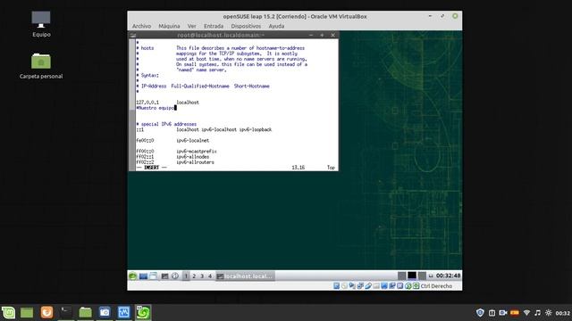The height and width of the screenshot is (321, 572).
Task: Click the terminal window vertical scrollbar
Action: pyautogui.click(x=131, y=104)
